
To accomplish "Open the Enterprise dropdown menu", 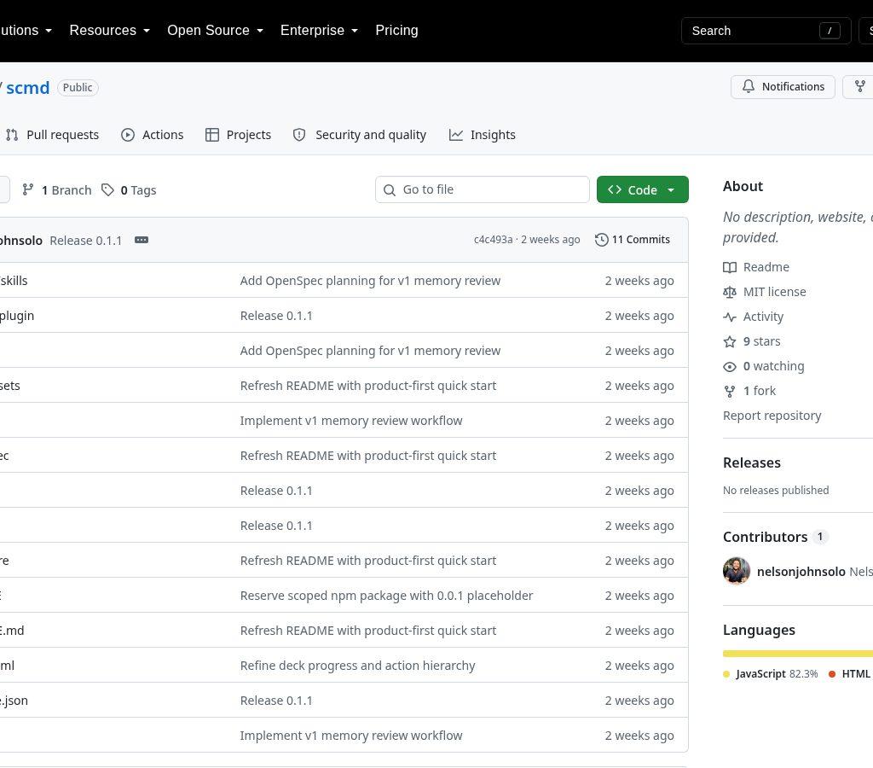I will 319,30.
